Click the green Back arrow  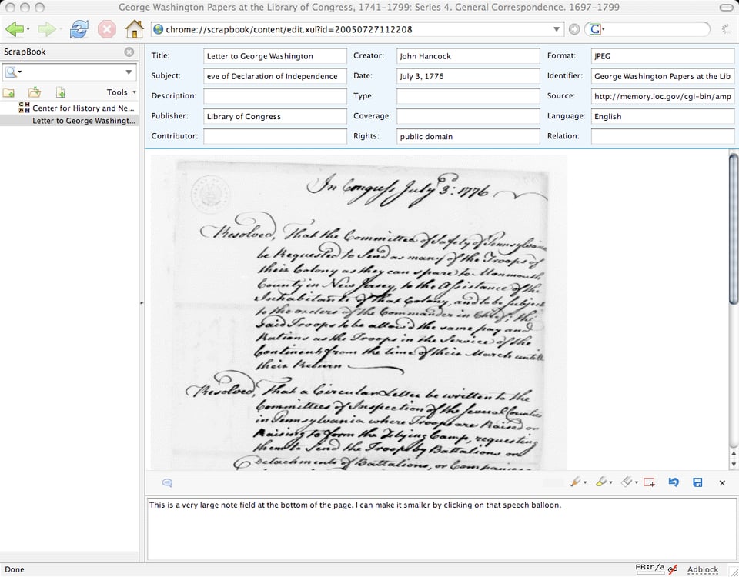coord(14,30)
